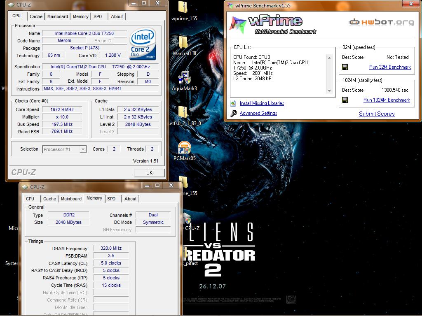The image size is (422, 316).
Task: Click the Technology value 65 nm
Action: point(54,55)
